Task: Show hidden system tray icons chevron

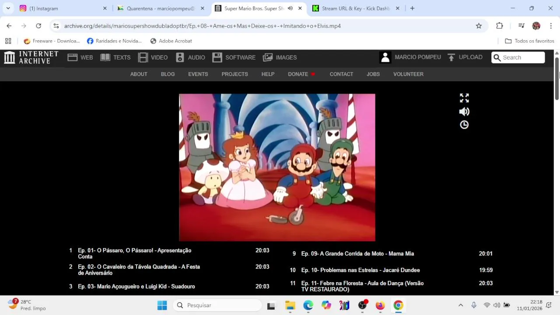Action: click(460, 305)
